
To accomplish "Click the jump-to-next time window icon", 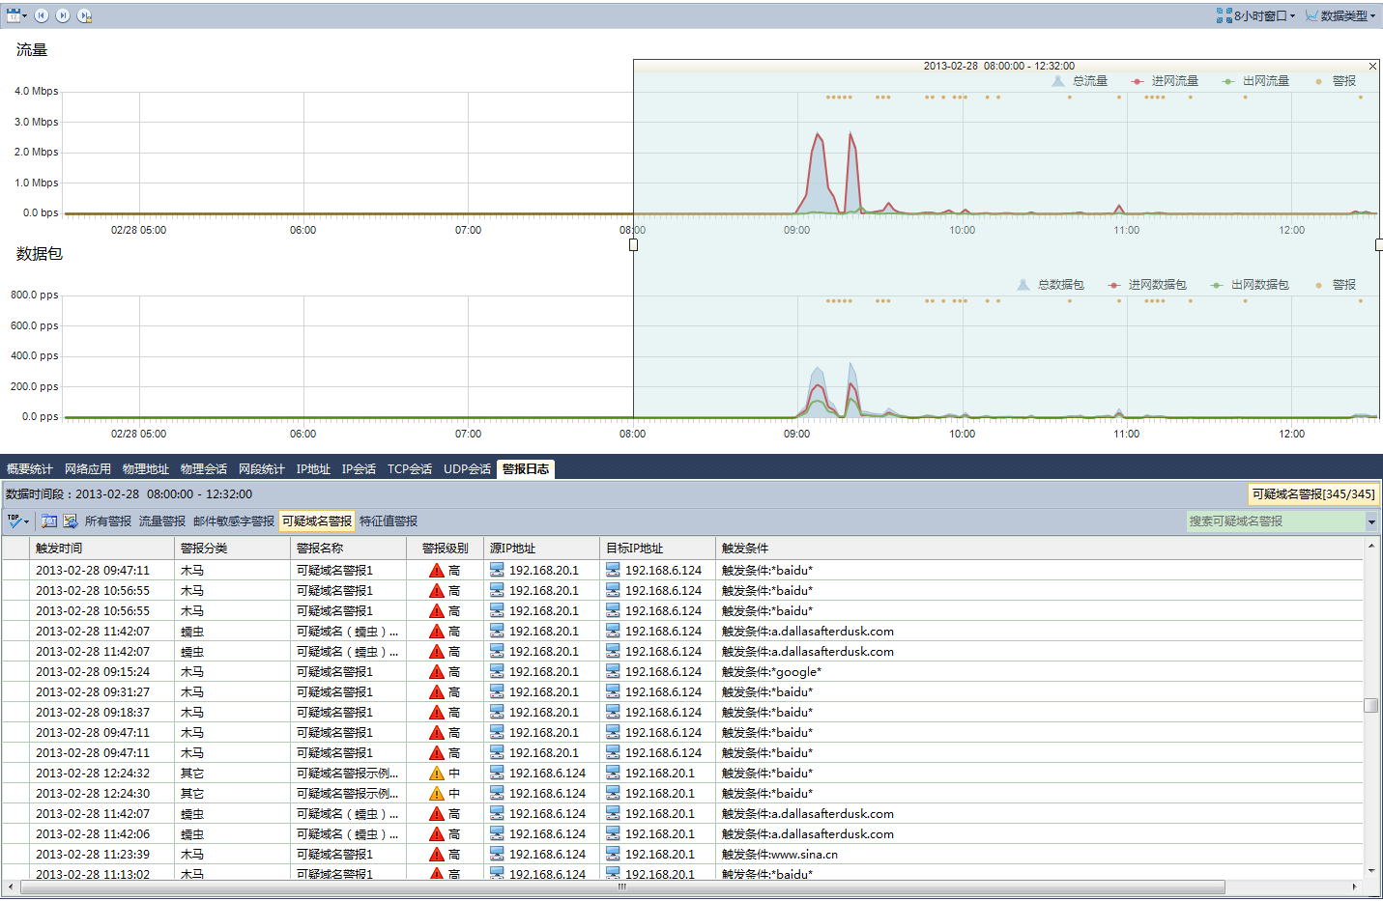I will pyautogui.click(x=63, y=15).
